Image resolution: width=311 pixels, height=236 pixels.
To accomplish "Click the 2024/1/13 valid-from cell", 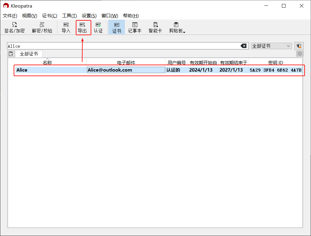I will click(203, 70).
